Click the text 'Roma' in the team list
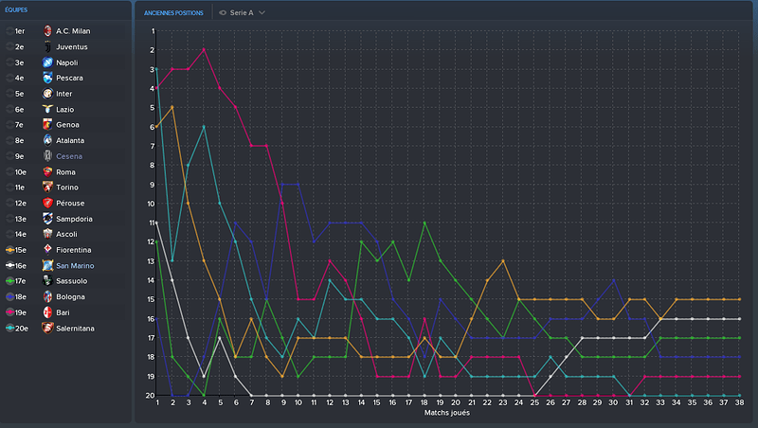 coord(65,172)
